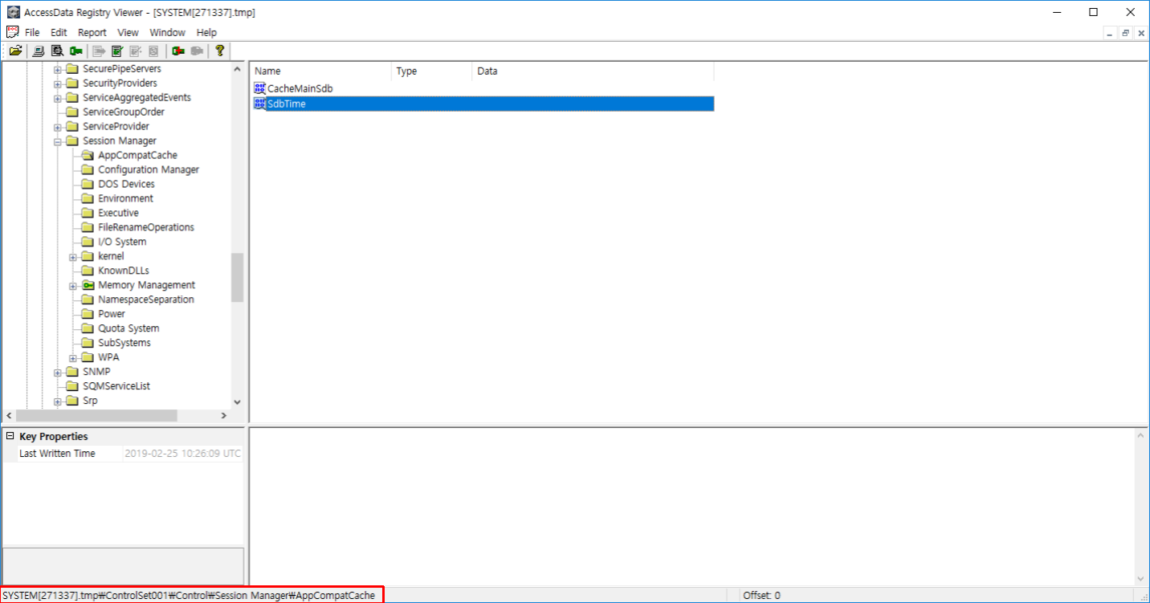Click the tree vertical scrollbar down arrow
Screen dimensions: 1150x603
click(x=237, y=401)
